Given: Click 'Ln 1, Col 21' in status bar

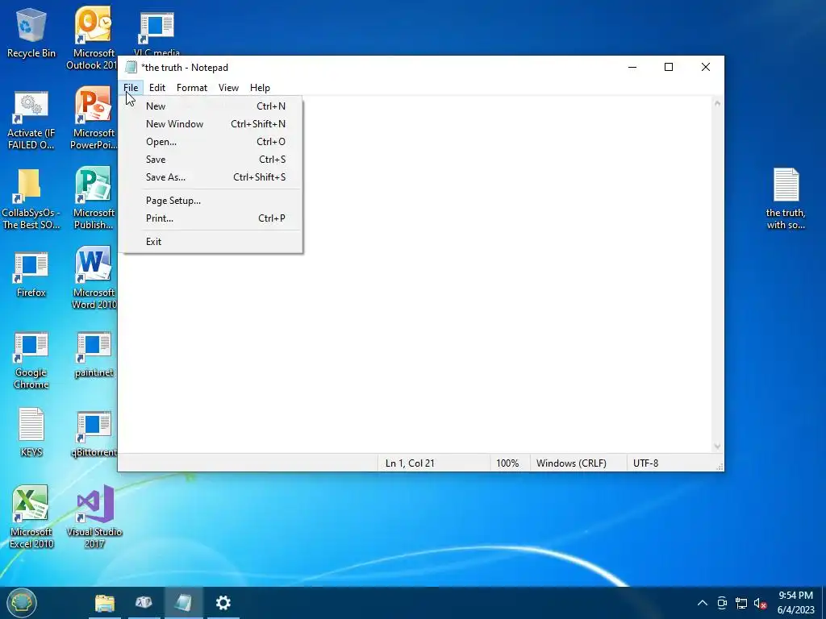Looking at the screenshot, I should [x=410, y=463].
